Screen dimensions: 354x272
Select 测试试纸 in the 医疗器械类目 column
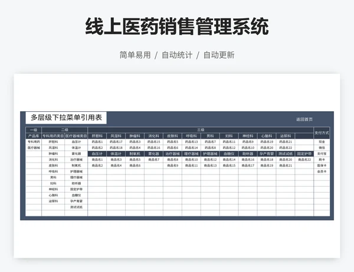pos(76,207)
